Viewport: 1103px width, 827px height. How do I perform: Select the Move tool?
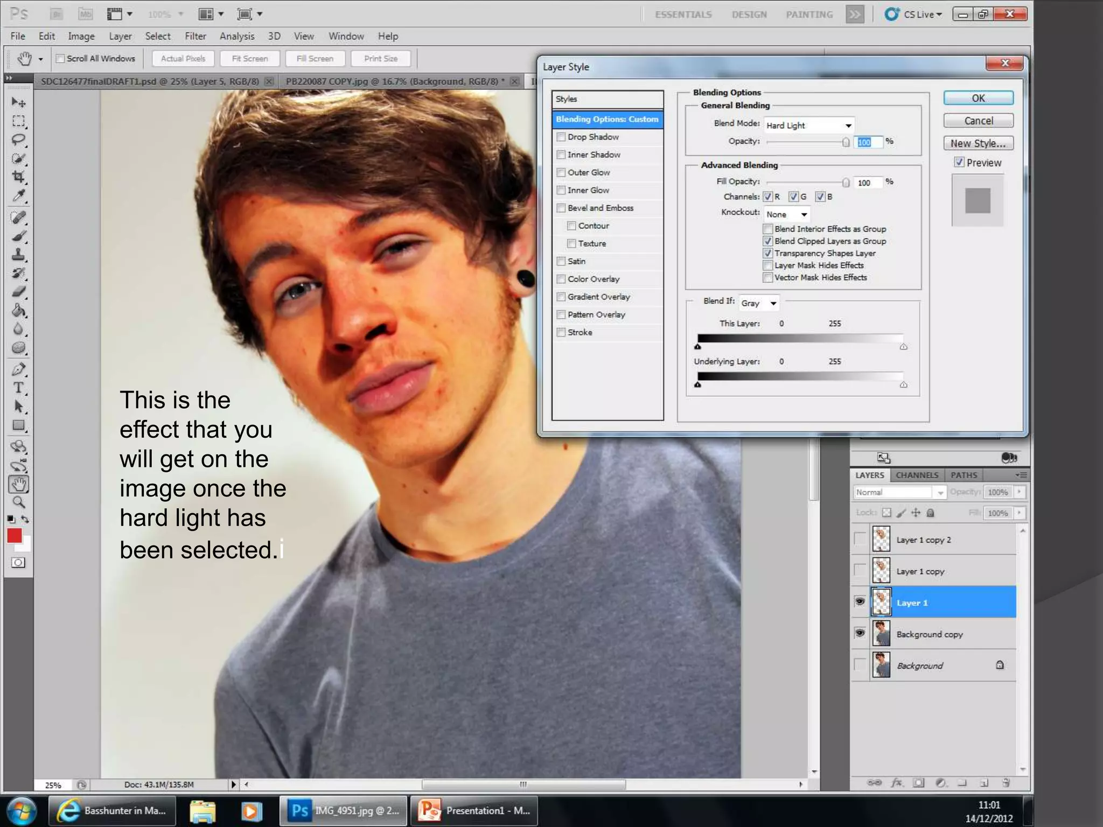pyautogui.click(x=19, y=102)
